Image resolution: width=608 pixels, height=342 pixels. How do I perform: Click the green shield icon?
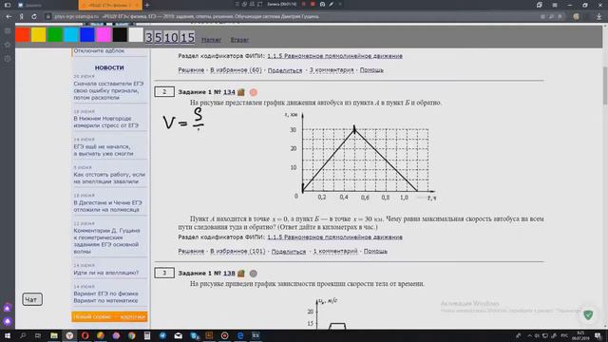(x=588, y=314)
